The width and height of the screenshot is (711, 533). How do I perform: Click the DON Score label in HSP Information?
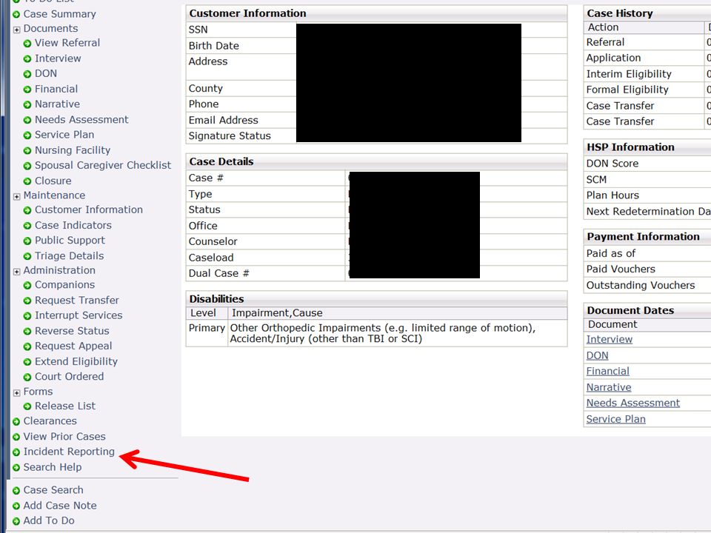[x=612, y=164]
